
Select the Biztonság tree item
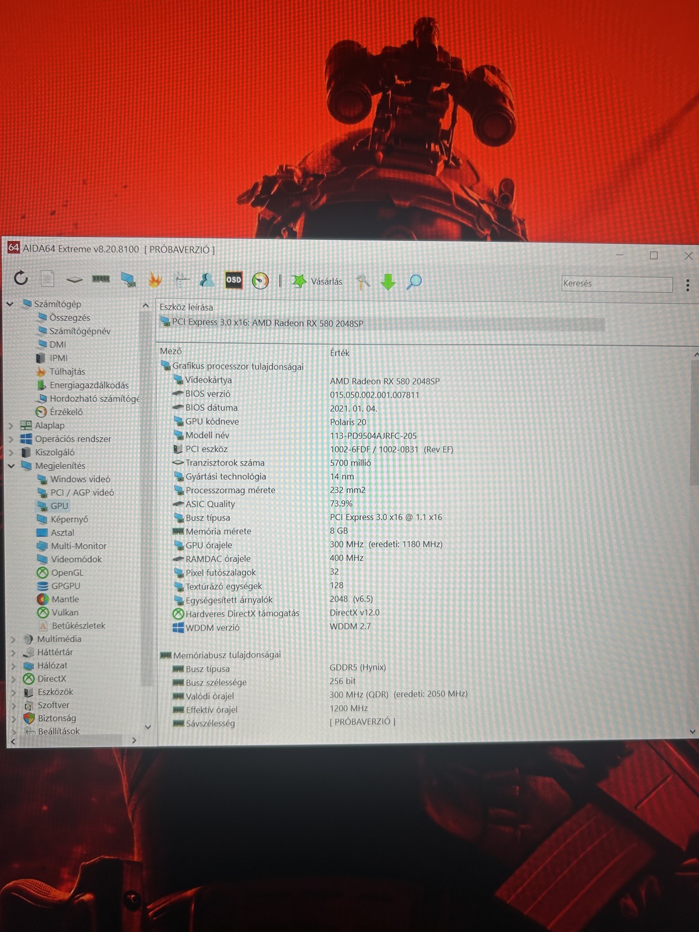pyautogui.click(x=57, y=719)
